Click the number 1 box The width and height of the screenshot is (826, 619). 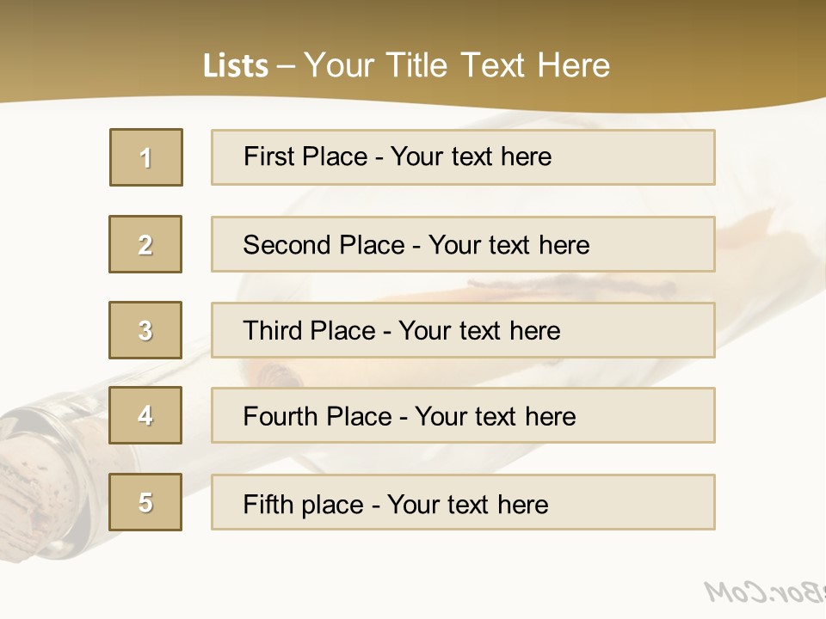coord(146,157)
